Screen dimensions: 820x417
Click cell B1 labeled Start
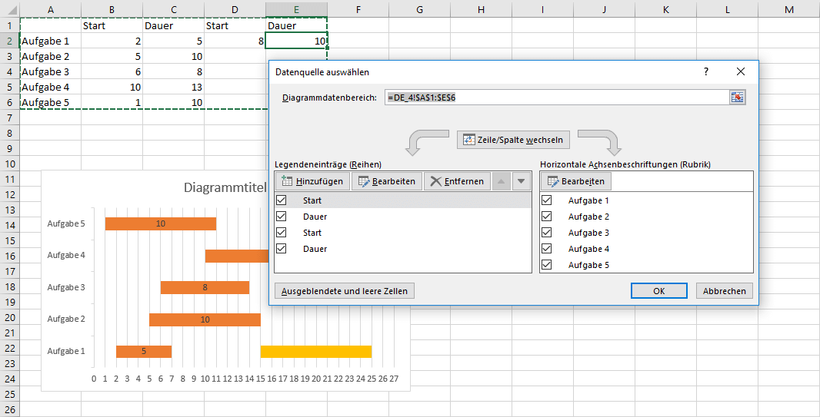coord(112,25)
